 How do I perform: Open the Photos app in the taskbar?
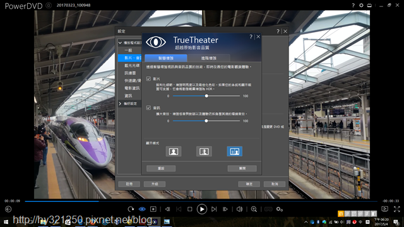pyautogui.click(x=167, y=221)
